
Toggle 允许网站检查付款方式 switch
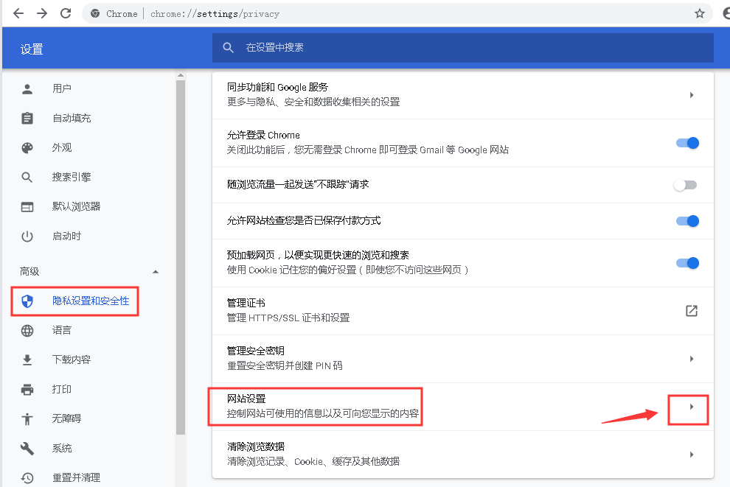tap(688, 221)
